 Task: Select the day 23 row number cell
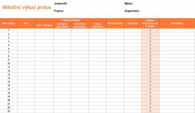(9, 111)
